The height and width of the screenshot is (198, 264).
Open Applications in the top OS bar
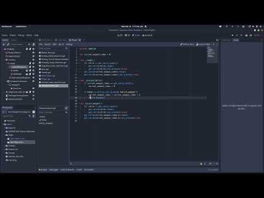coord(21,26)
